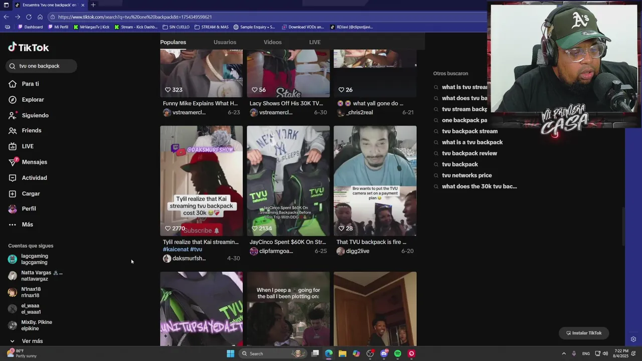The height and width of the screenshot is (361, 642).
Task: Click the Instalar TikTok button
Action: [x=584, y=333]
